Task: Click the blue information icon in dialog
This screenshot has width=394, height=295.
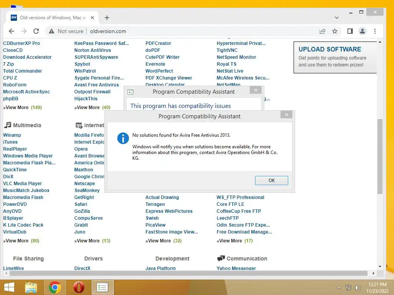Action: coord(123,138)
